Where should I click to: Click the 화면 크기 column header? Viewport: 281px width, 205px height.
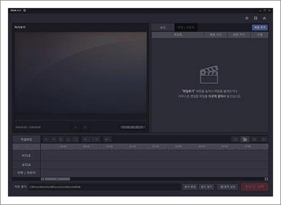tap(239, 35)
